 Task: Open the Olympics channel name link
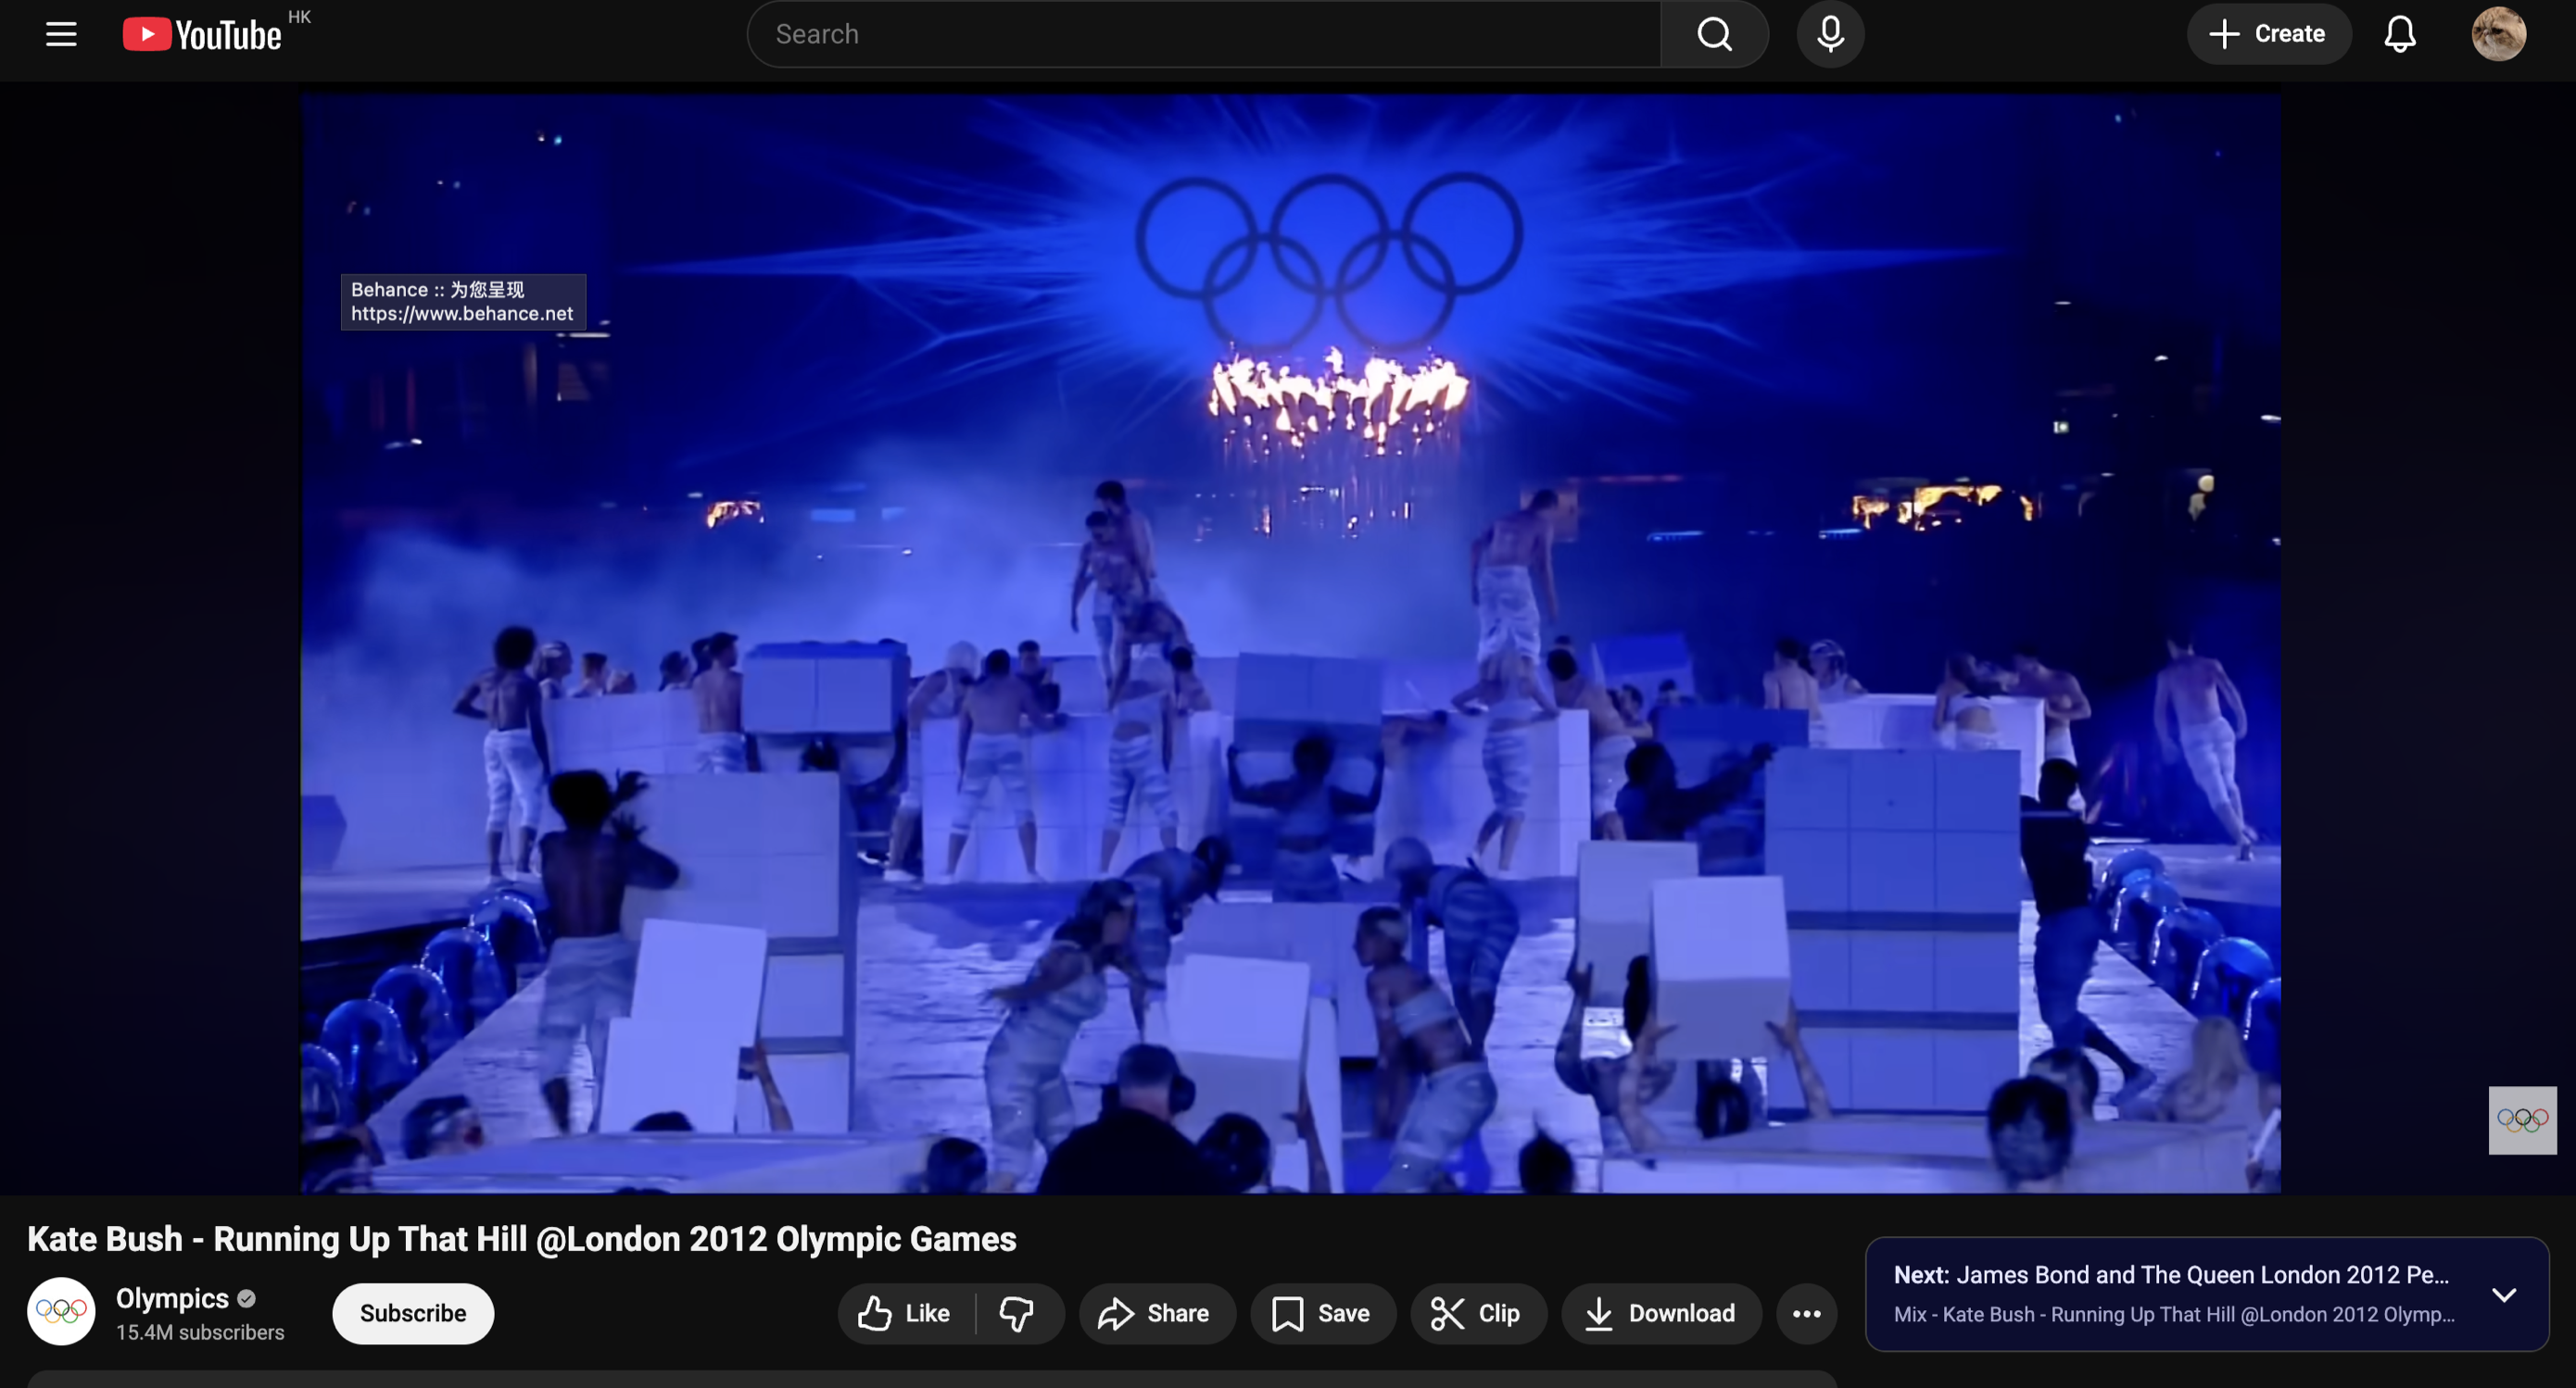[172, 1298]
